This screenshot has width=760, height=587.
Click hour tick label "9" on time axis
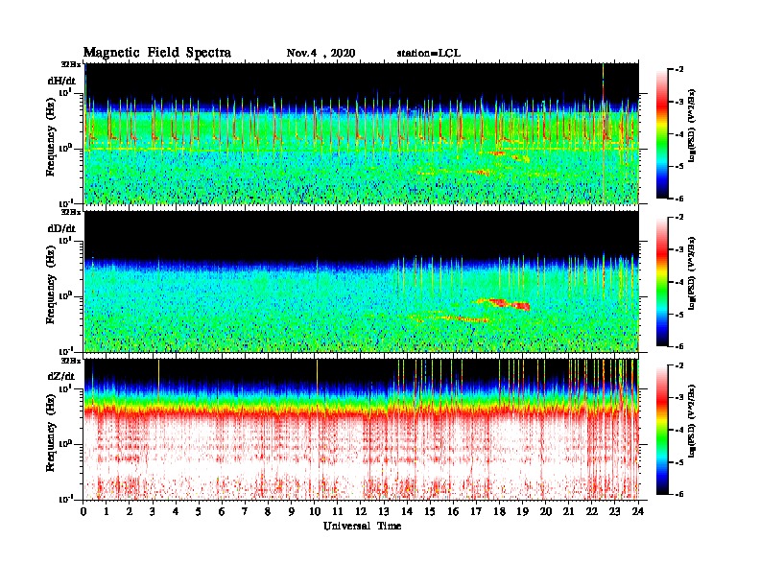[x=292, y=511]
